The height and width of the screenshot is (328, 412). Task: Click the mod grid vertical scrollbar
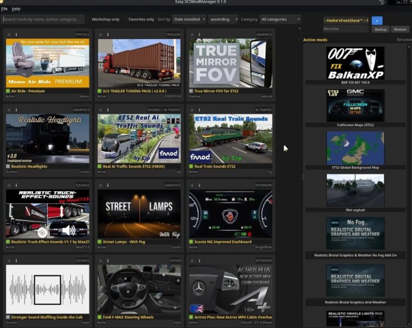click(299, 33)
